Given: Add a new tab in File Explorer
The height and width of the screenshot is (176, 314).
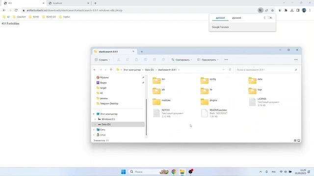Looking at the screenshot, I should (x=142, y=52).
